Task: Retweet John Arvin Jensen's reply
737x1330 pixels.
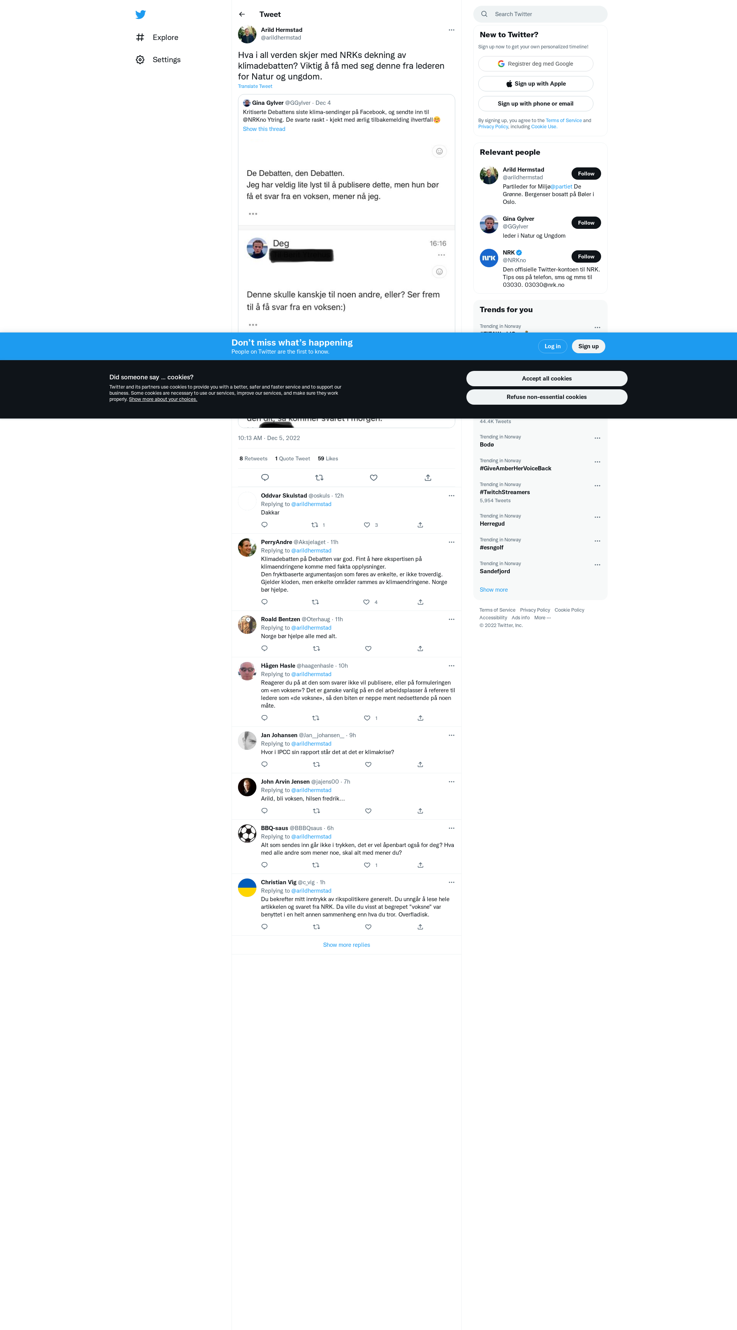Action: [x=316, y=811]
